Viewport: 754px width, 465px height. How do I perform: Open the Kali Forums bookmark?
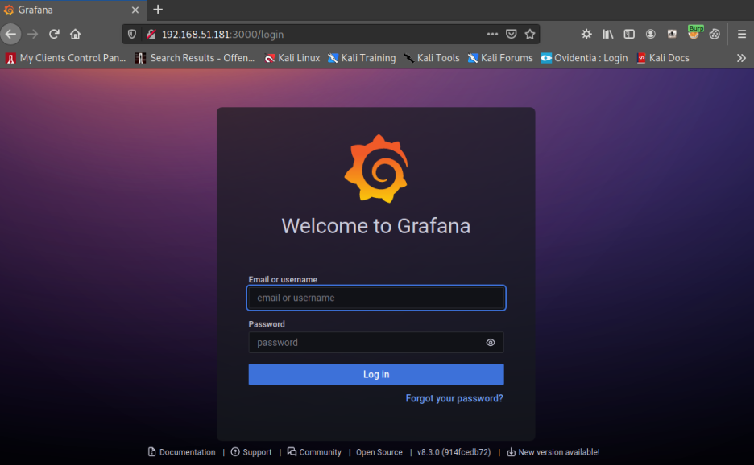(500, 58)
